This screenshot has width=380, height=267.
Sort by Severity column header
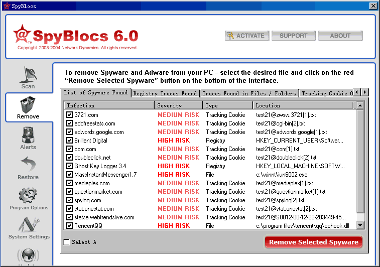[x=178, y=105]
